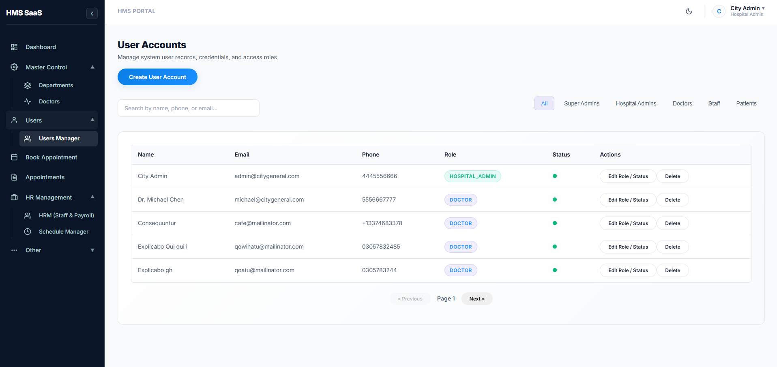Edit Role / Status for Explicabo Qui qui i
This screenshot has height=367, width=777.
point(628,247)
